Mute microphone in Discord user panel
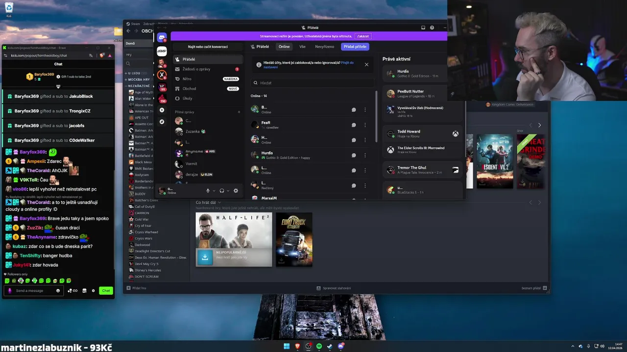This screenshot has height=352, width=627. (x=208, y=191)
